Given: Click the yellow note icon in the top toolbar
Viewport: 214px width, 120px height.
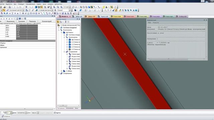Looking at the screenshot, I should point(104,7).
